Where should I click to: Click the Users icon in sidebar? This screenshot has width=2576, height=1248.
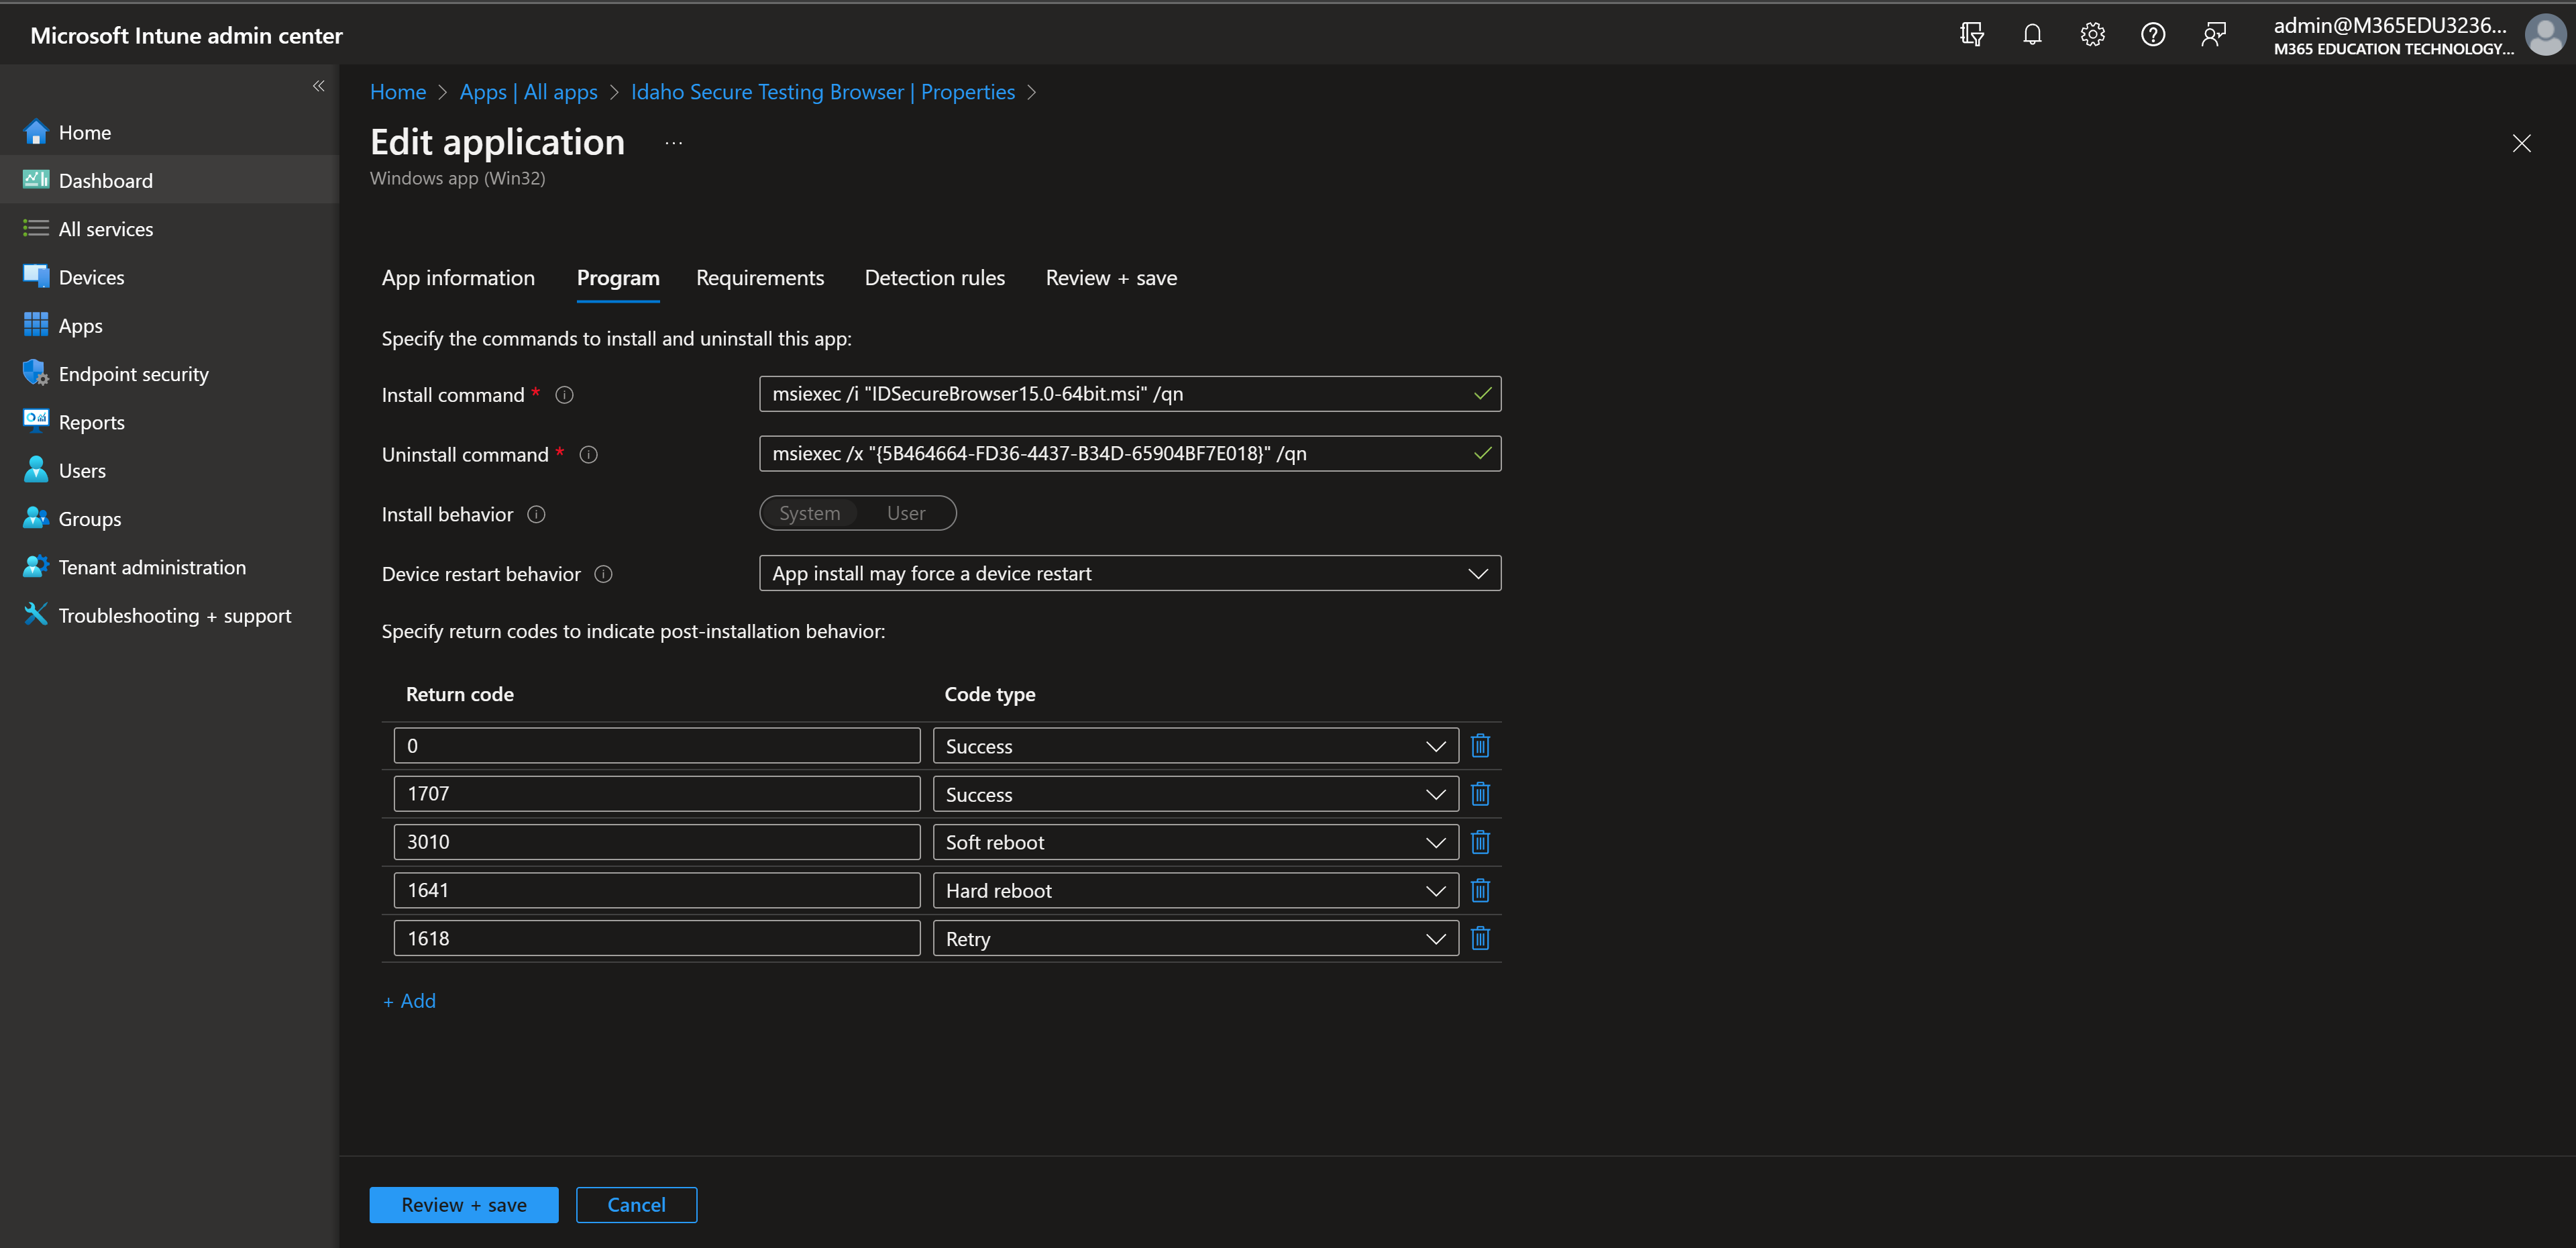pos(36,470)
